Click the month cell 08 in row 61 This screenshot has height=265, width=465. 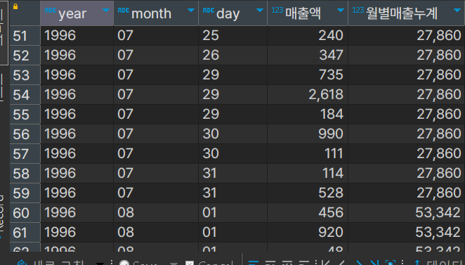click(156, 233)
